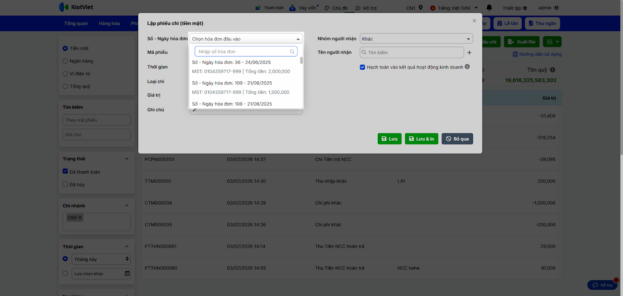Toggle the Đã hủy checkbox
Screen dimensions: 623x296
[x=65, y=184]
